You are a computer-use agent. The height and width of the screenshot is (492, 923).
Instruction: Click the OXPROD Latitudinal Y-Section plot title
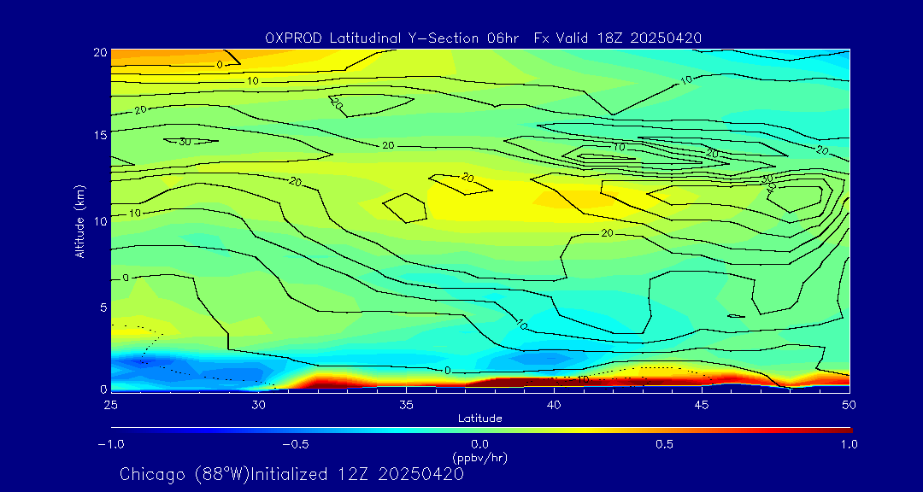click(484, 38)
